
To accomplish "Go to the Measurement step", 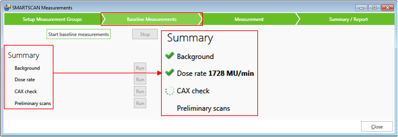I will click(249, 19).
